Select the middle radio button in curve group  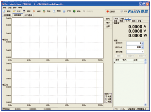pos(106,99)
